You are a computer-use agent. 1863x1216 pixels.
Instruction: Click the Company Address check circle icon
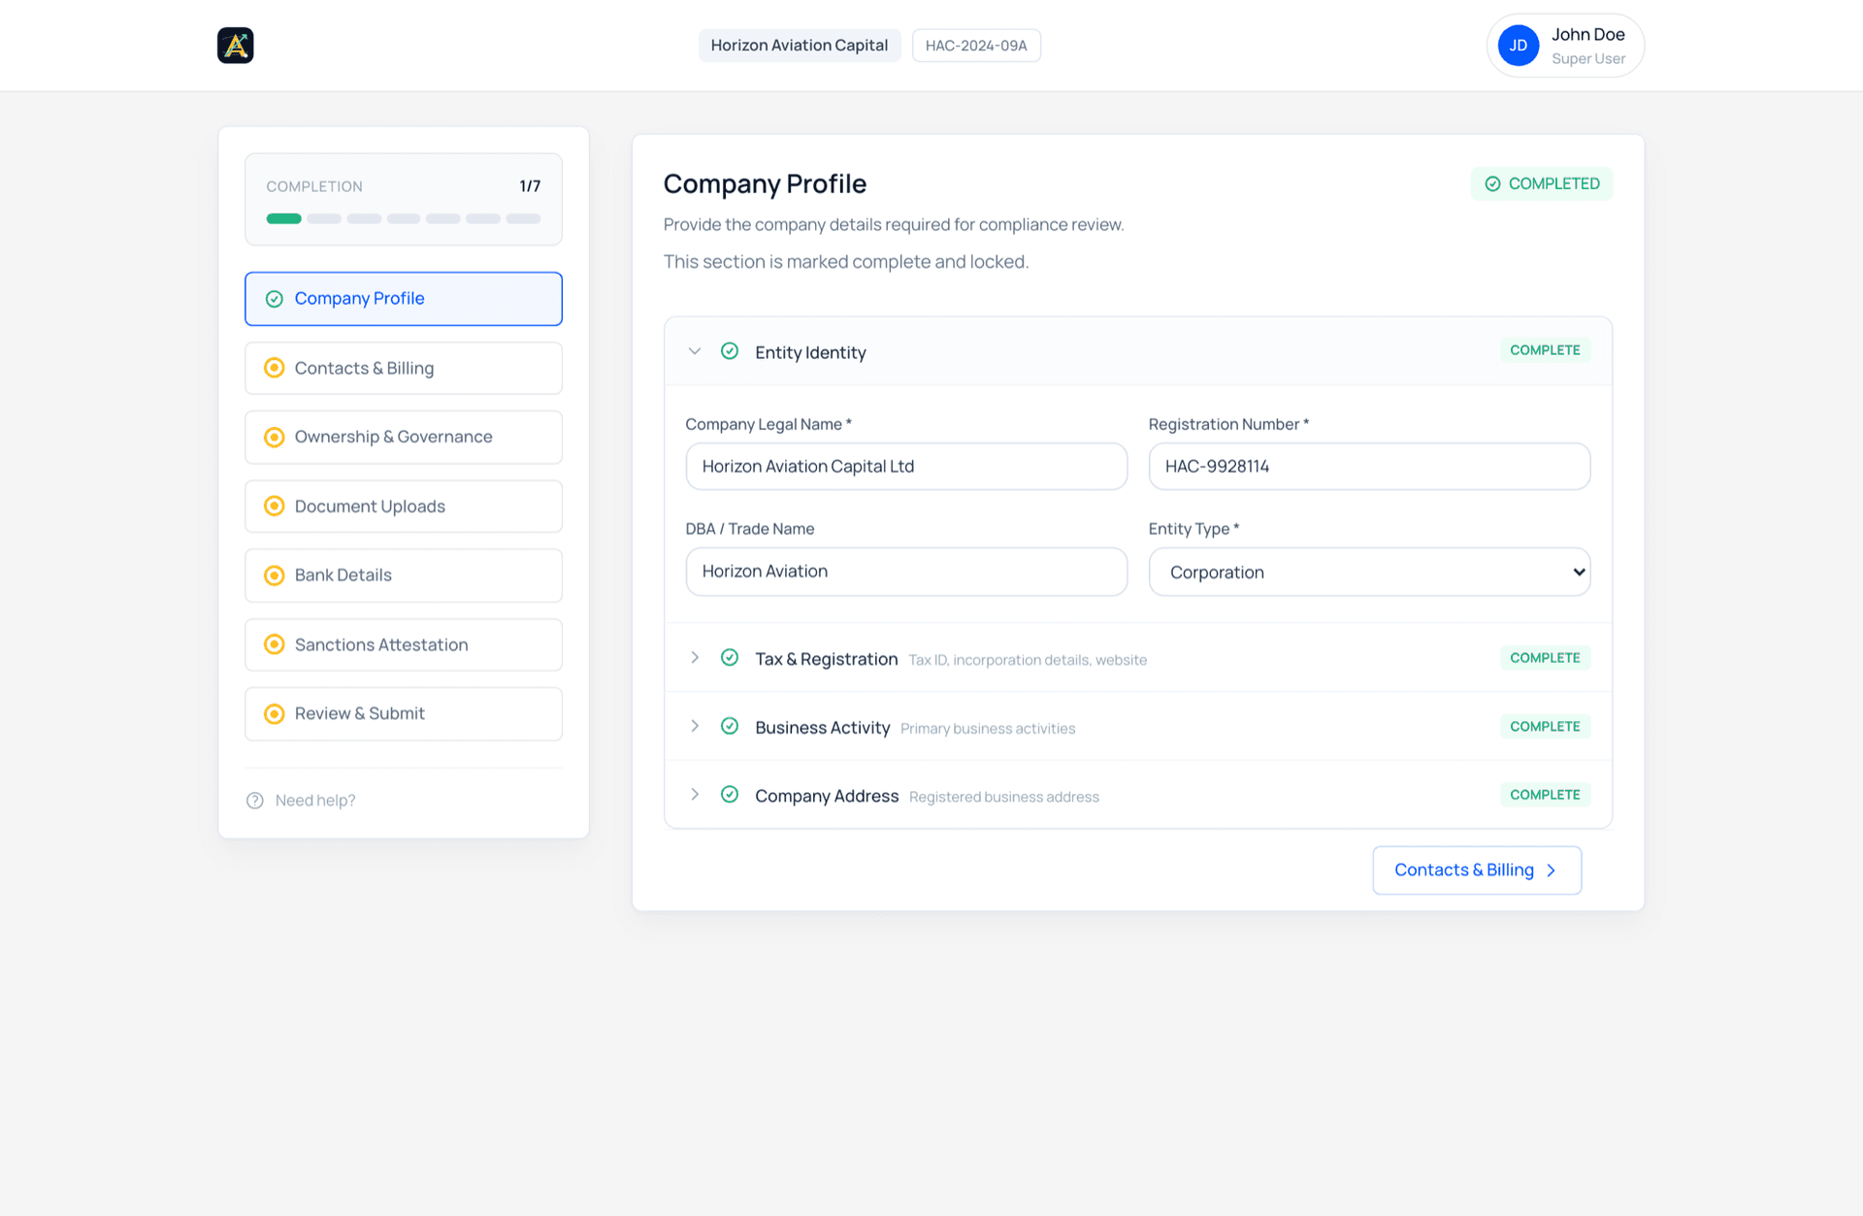(x=730, y=795)
